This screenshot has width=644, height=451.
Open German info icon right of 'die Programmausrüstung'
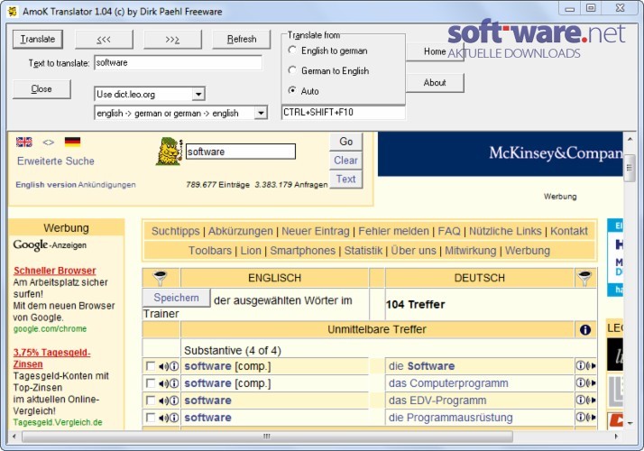[580, 418]
